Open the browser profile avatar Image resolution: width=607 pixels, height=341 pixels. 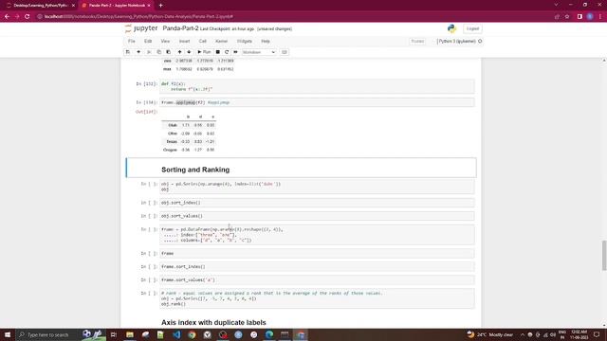590,17
